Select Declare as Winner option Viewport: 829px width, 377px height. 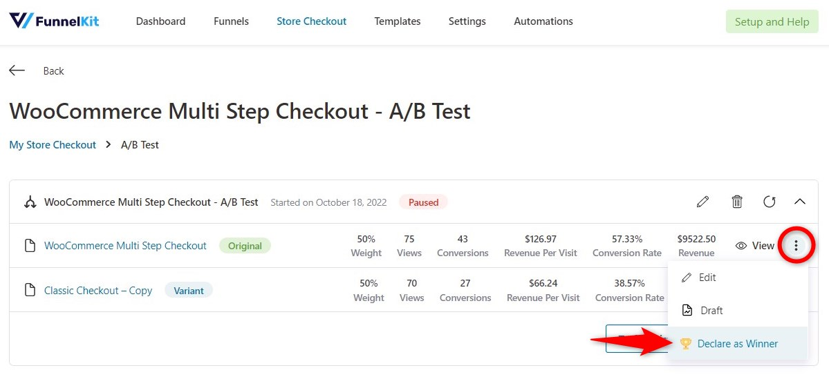tap(738, 344)
